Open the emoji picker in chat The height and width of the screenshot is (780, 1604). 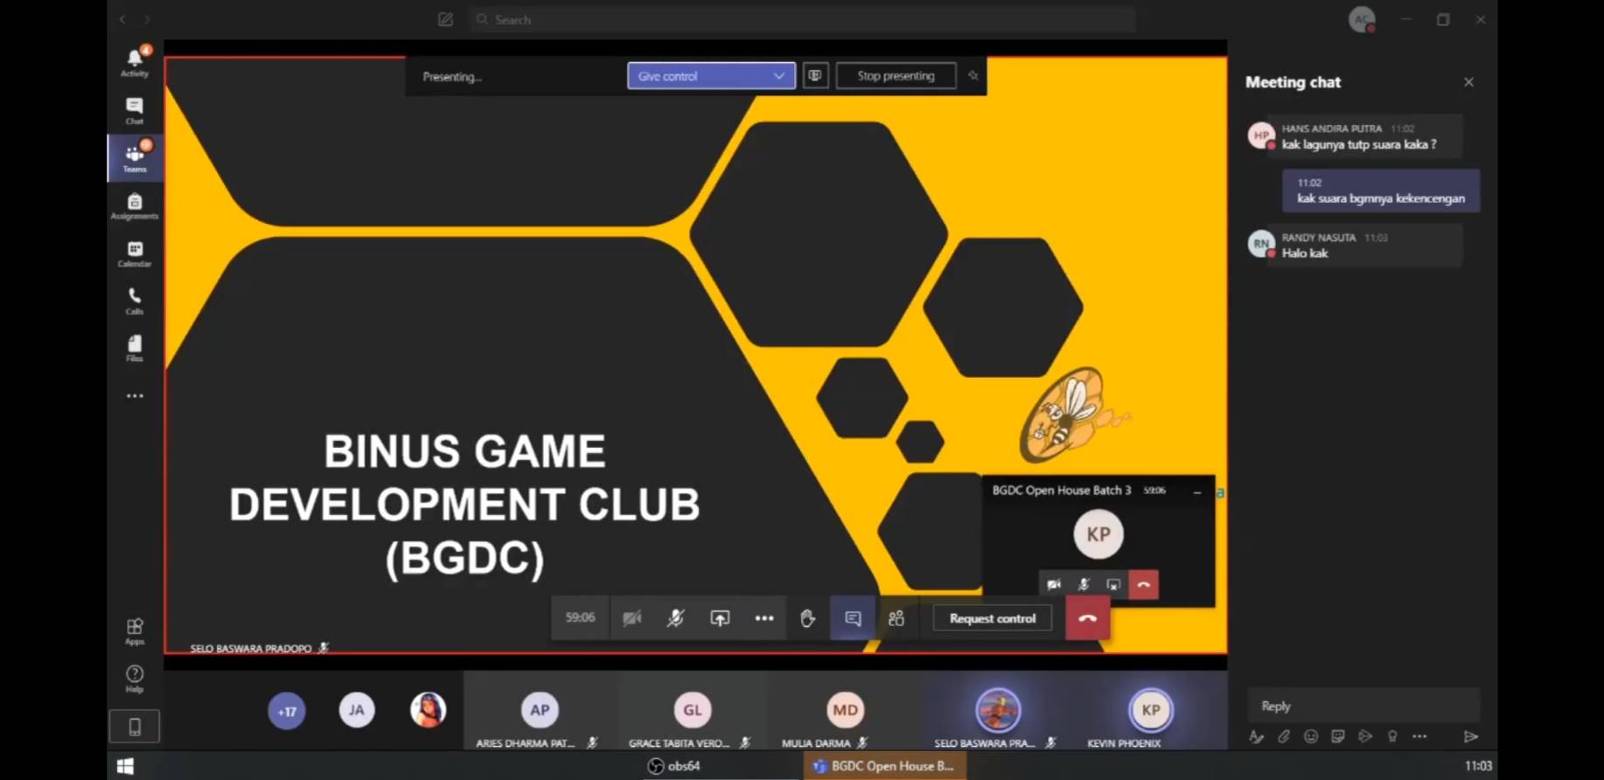[x=1311, y=736]
